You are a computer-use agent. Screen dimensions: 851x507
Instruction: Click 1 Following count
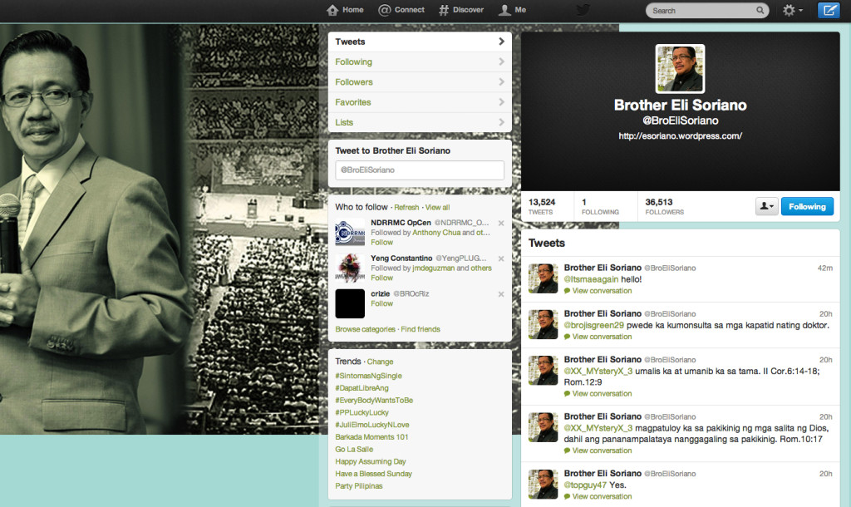click(600, 206)
